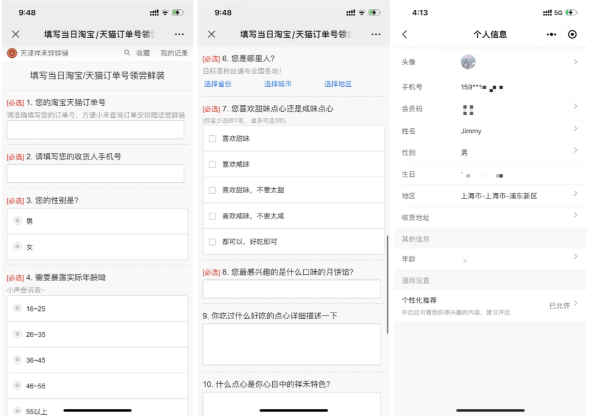The image size is (589, 418).
Task: Tap the circular target icon beside 个人信息
Action: (x=572, y=34)
